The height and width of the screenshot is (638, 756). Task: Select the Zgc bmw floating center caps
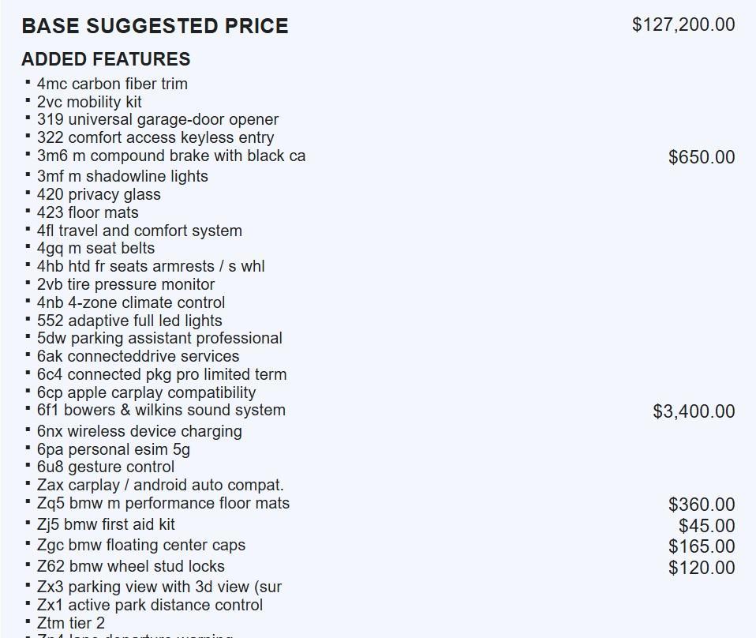pos(141,546)
